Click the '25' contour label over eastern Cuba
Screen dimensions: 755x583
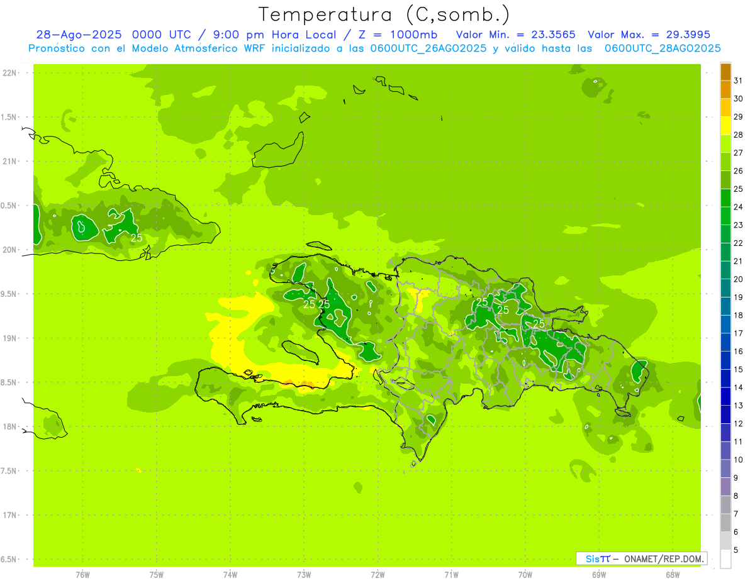click(x=137, y=238)
